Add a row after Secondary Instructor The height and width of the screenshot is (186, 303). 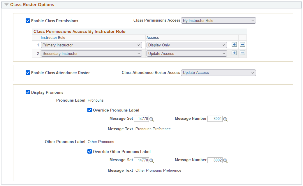point(234,53)
